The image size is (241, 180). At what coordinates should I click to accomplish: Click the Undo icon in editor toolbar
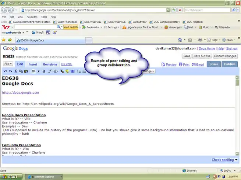pos(5,71)
